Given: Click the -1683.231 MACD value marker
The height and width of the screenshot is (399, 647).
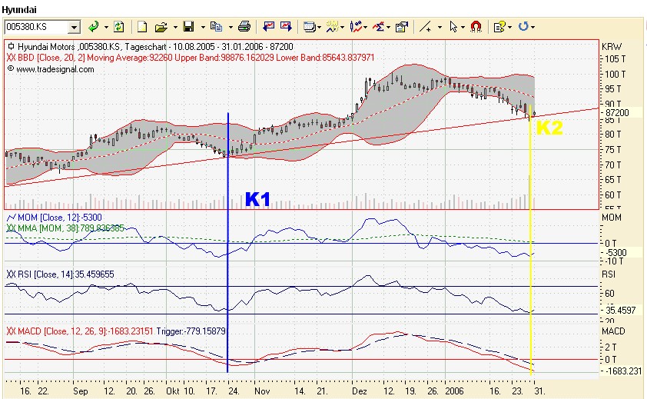Looking at the screenshot, I should click(623, 371).
